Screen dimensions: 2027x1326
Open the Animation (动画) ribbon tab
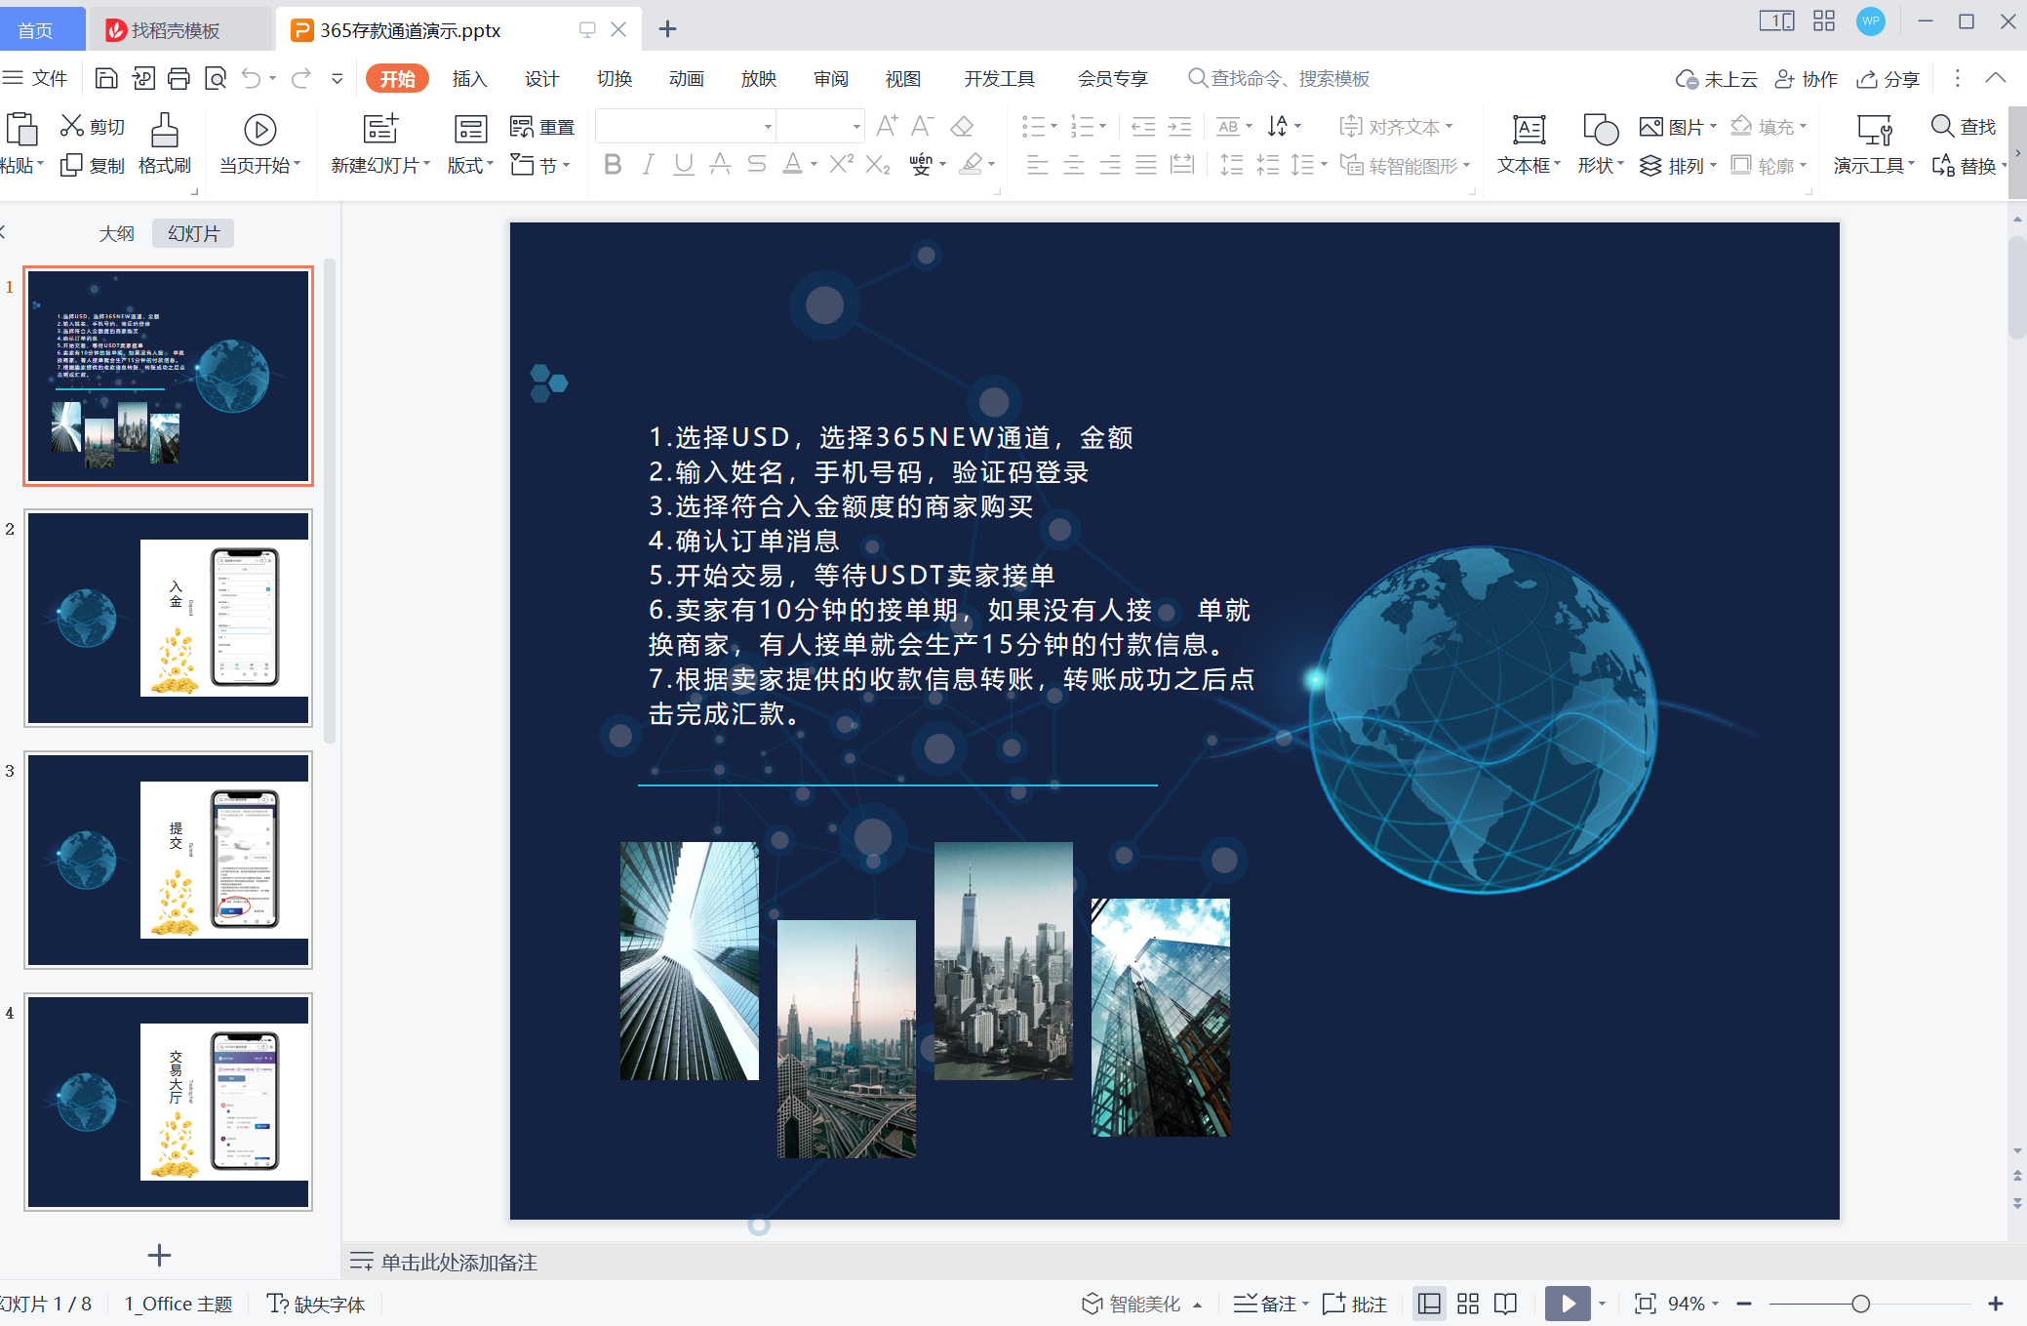pyautogui.click(x=687, y=79)
